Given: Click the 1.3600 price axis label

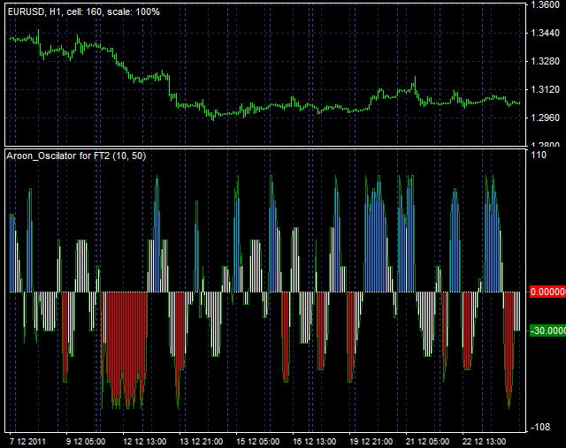Looking at the screenshot, I should (x=545, y=5).
